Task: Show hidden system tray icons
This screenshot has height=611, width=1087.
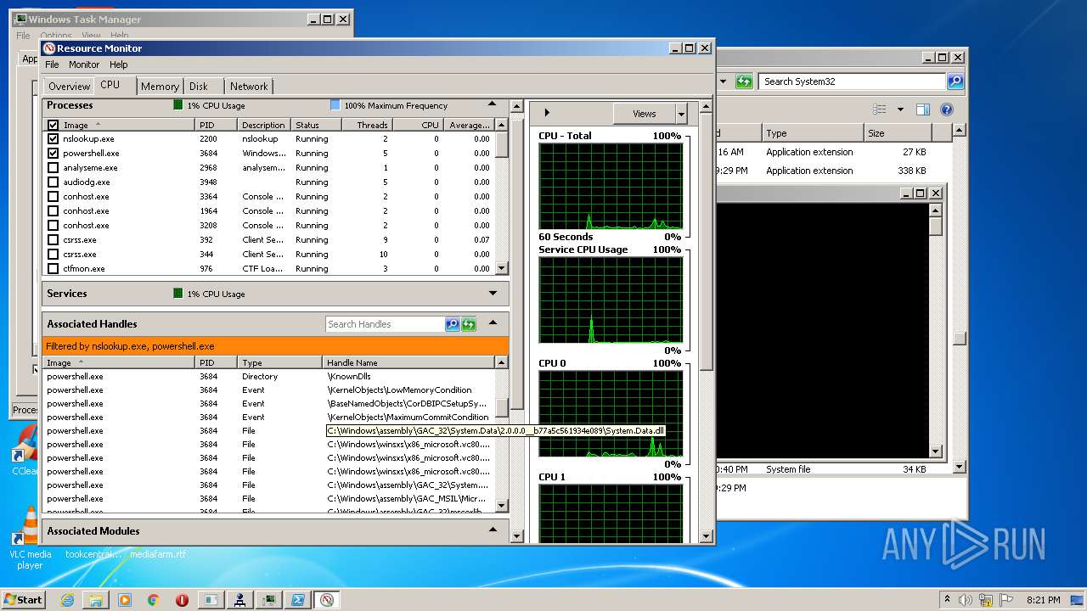Action: tap(947, 599)
